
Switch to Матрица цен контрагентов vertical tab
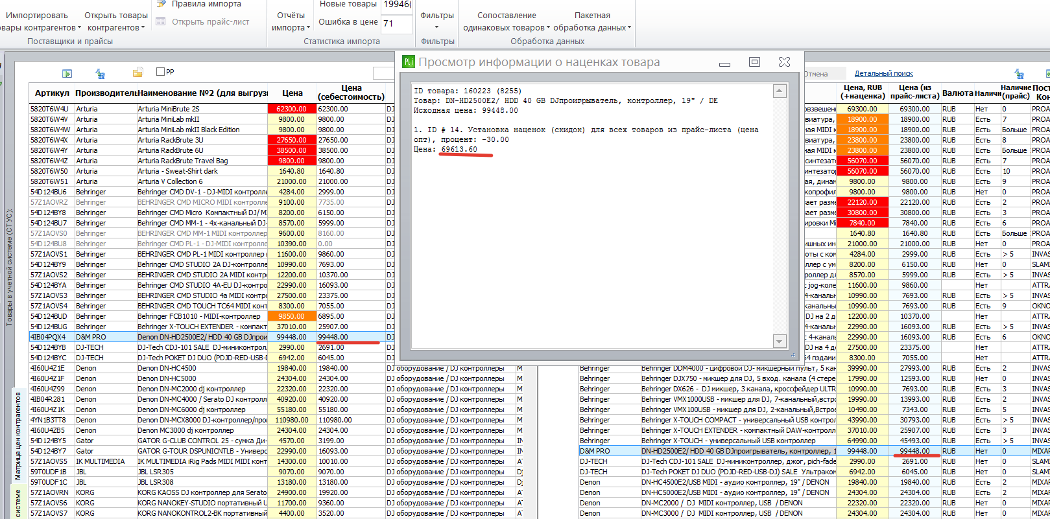pos(18,435)
